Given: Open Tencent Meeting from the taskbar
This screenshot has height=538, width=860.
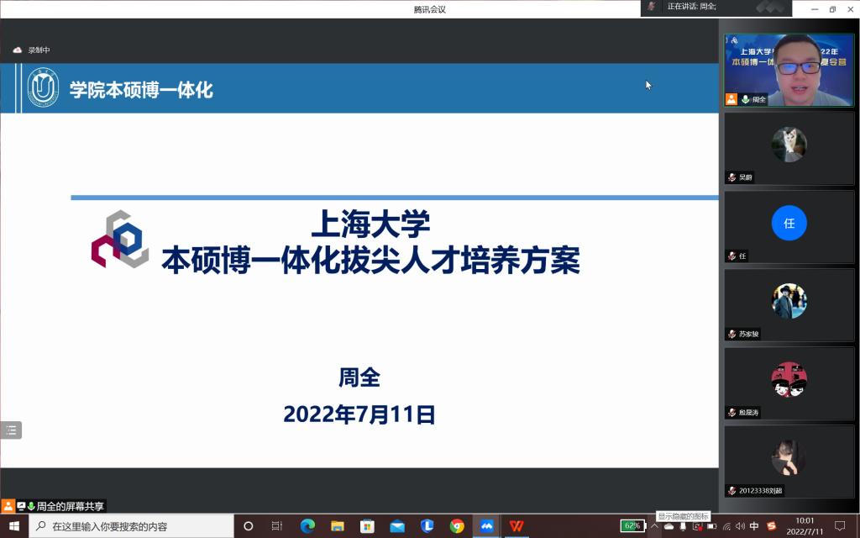Looking at the screenshot, I should pyautogui.click(x=486, y=526).
